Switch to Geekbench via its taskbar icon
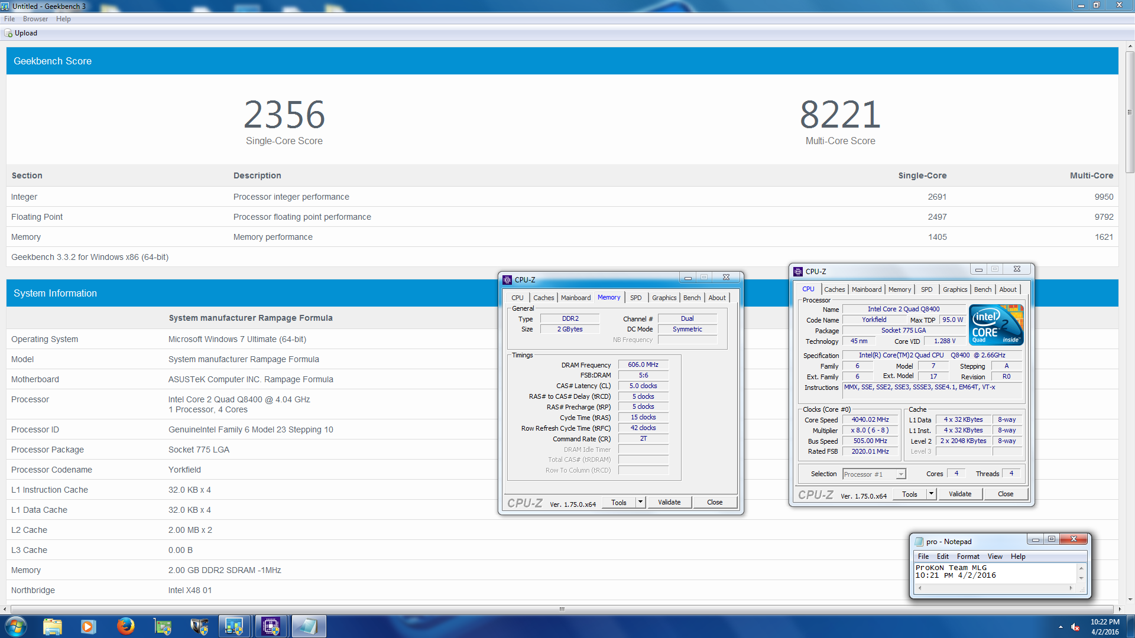This screenshot has height=638, width=1135. click(x=234, y=626)
